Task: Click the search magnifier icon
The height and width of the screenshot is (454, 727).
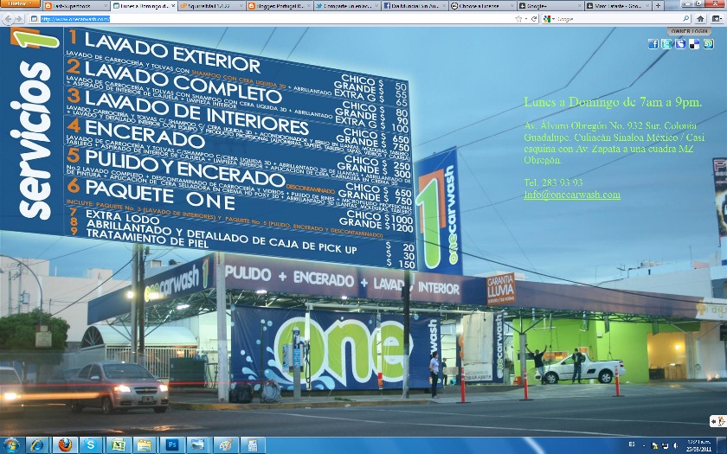Action: [x=686, y=19]
